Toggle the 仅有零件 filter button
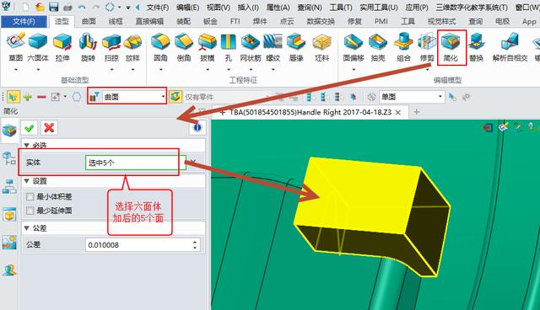540x310 pixels. (x=175, y=97)
